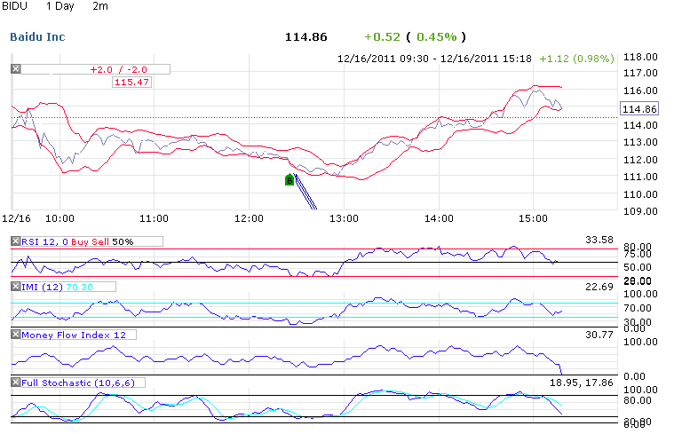Click the 14:00 time axis label

pyautogui.click(x=439, y=218)
